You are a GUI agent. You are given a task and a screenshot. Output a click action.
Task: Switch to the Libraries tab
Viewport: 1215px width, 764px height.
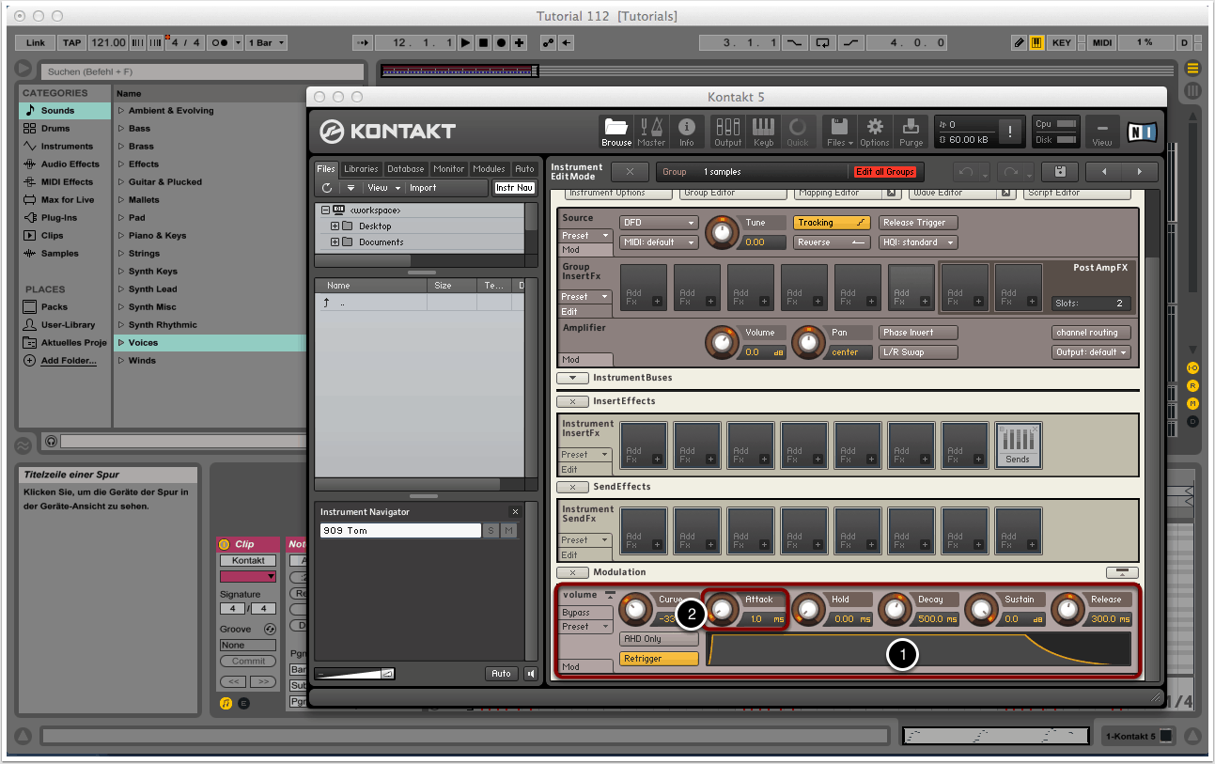coord(361,169)
